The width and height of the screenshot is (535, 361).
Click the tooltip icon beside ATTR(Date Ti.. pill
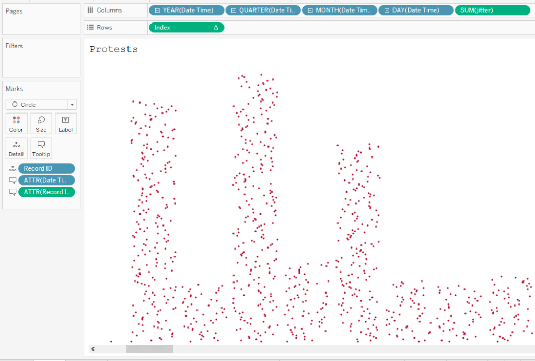(13, 180)
